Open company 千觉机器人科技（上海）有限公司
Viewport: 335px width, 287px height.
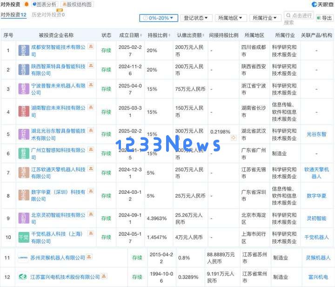pyautogui.click(x=57, y=238)
